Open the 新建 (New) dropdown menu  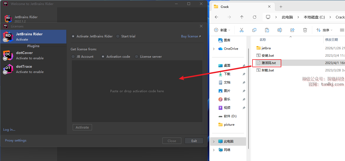(222, 30)
